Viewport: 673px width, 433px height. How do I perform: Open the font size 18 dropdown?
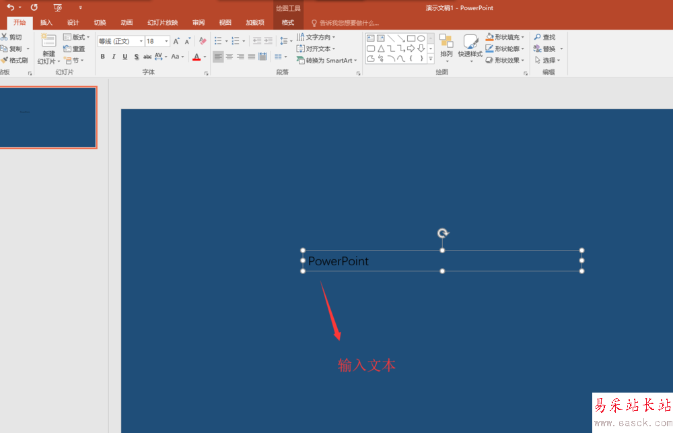(x=166, y=41)
